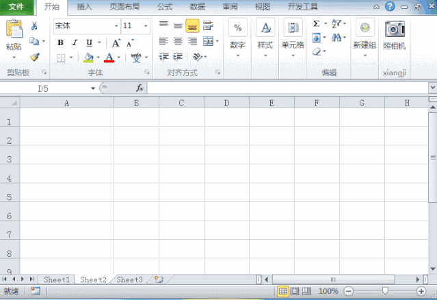Screen dimensions: 437x300
Task: Align text to top of cell
Action: [x=163, y=25]
